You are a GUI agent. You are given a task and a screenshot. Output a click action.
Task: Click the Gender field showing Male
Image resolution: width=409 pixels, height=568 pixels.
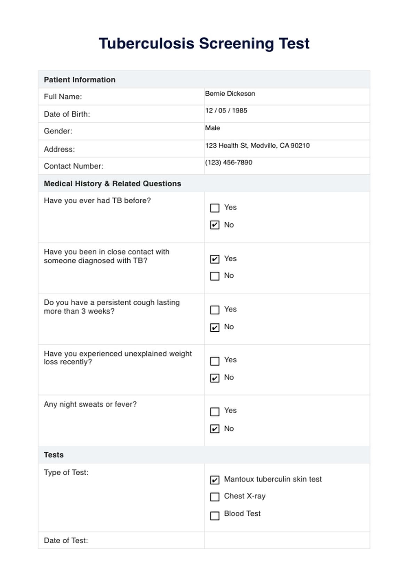pyautogui.click(x=287, y=131)
